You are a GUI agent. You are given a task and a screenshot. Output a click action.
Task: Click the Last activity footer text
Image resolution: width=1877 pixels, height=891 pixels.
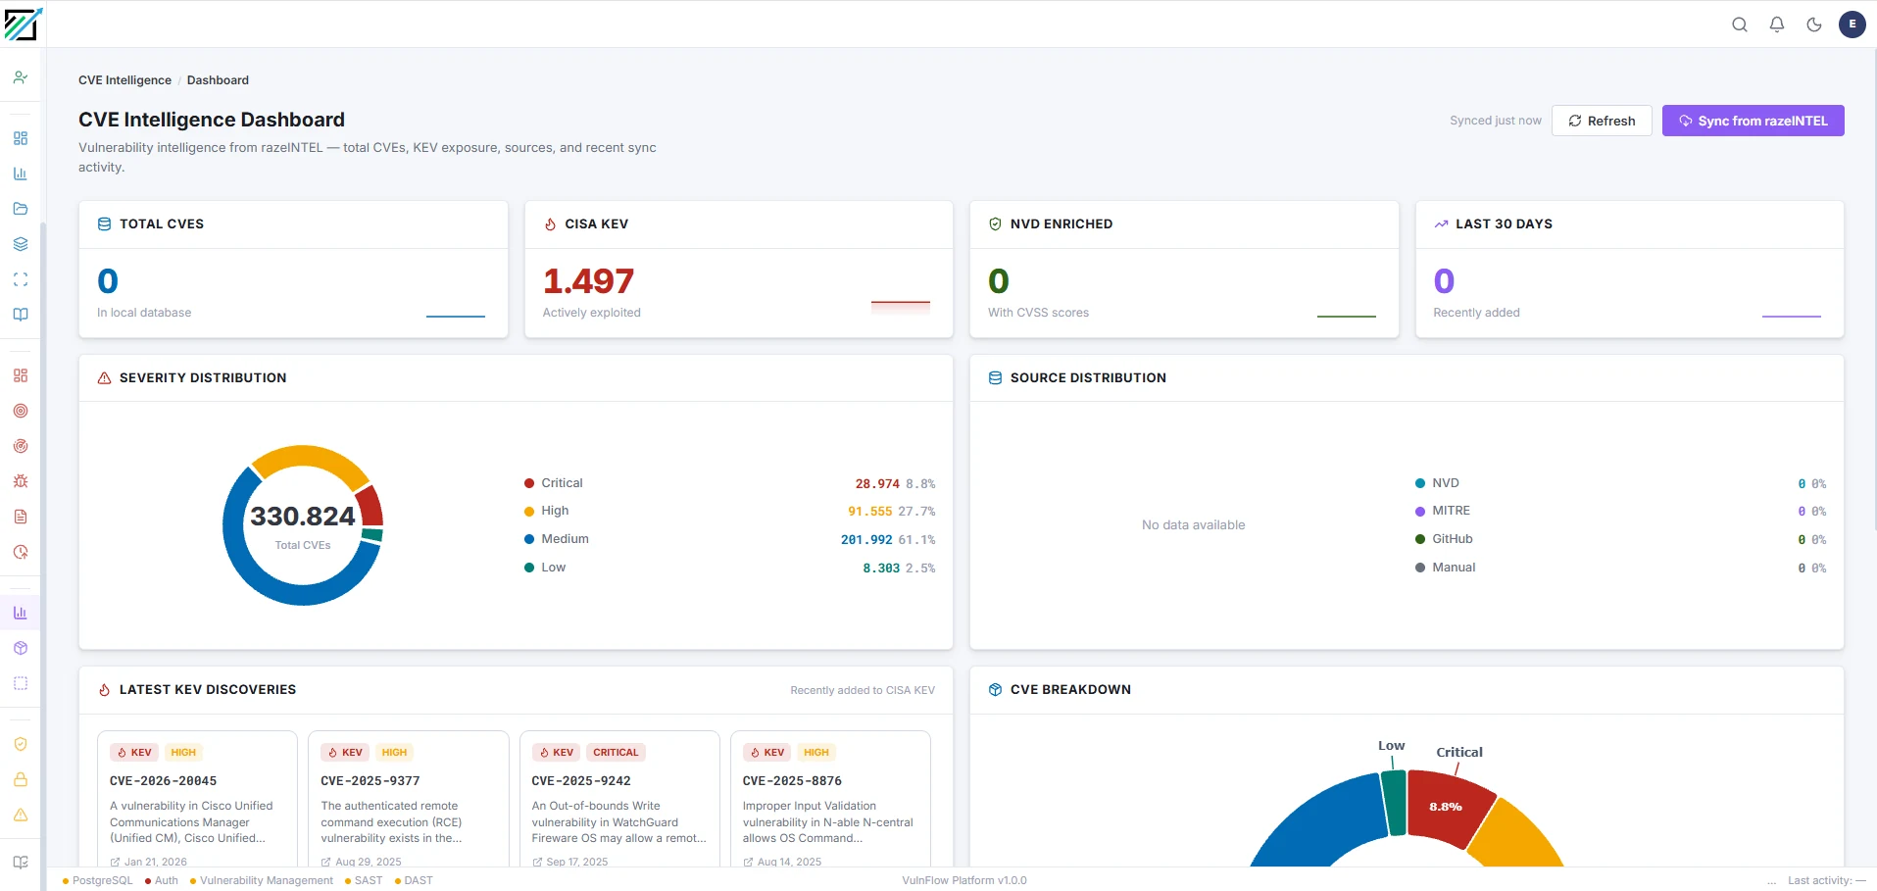point(1826,880)
